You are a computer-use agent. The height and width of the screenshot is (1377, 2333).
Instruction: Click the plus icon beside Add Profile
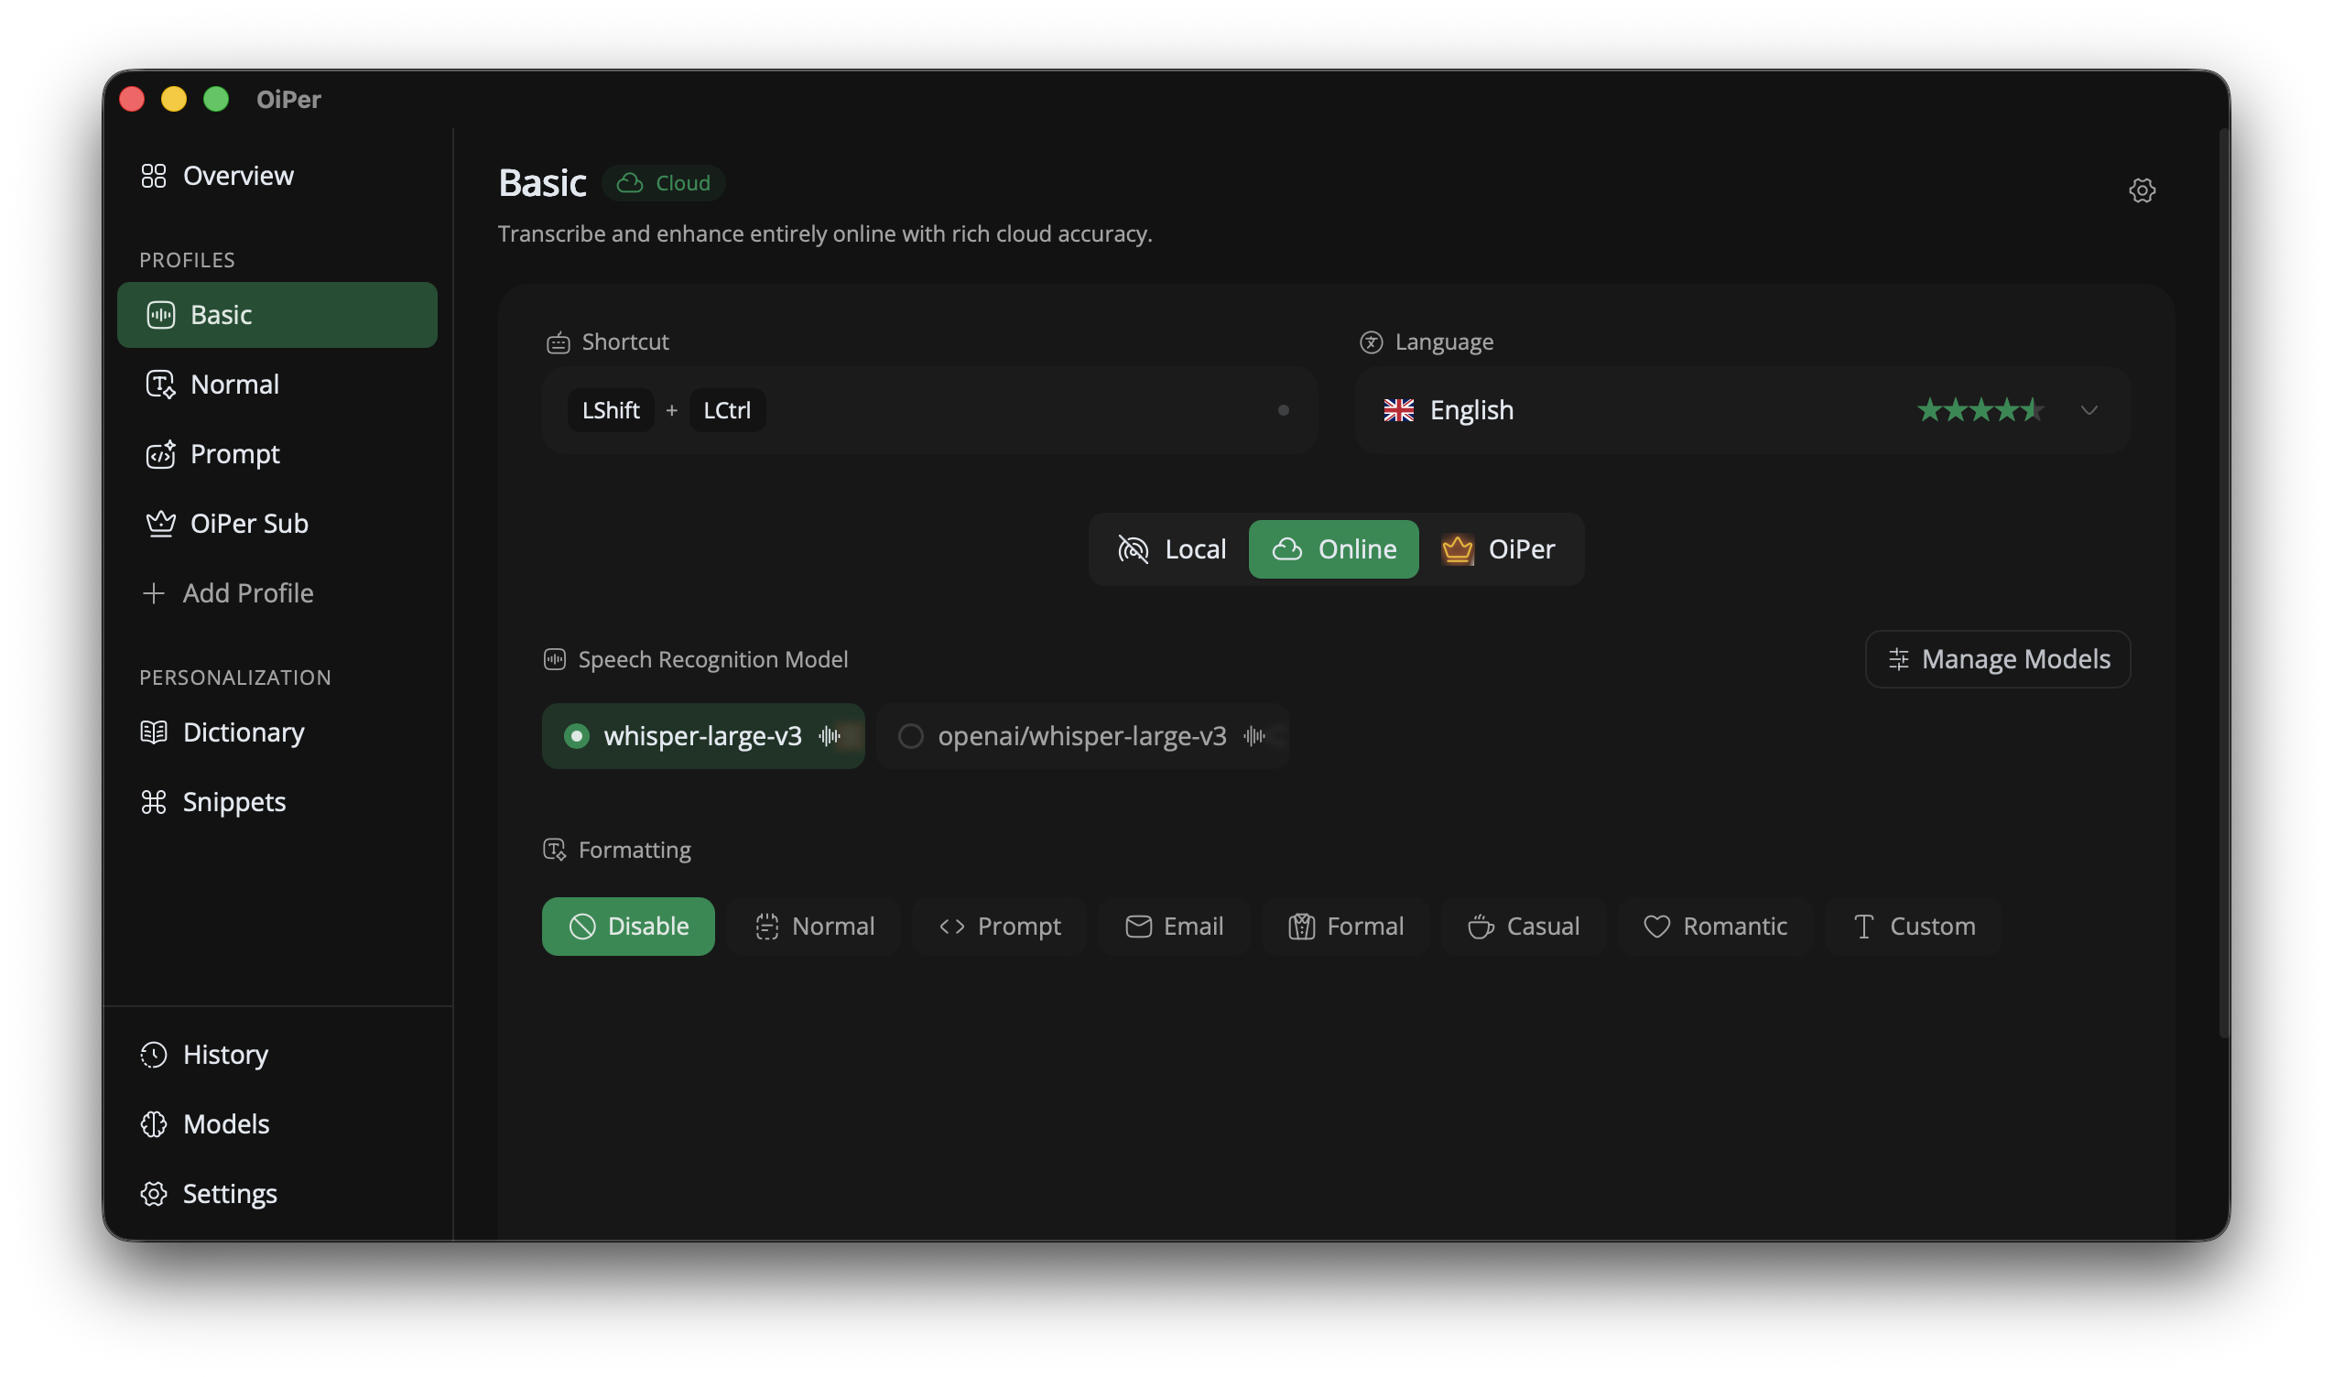tap(154, 593)
